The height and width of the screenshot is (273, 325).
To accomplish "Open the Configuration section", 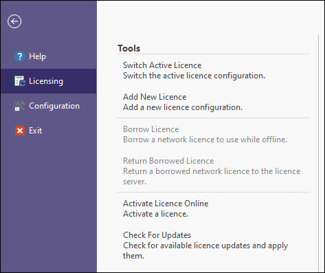I will pyautogui.click(x=49, y=106).
